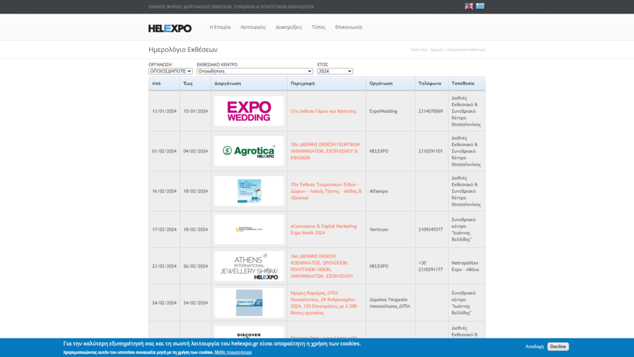Switch to Greek language flag
634x357 pixels.
[480, 6]
